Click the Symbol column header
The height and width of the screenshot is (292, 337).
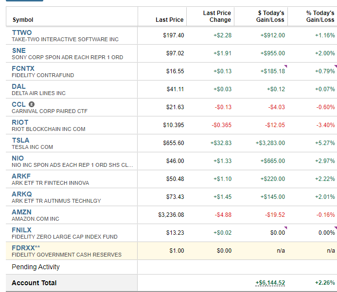coord(23,20)
